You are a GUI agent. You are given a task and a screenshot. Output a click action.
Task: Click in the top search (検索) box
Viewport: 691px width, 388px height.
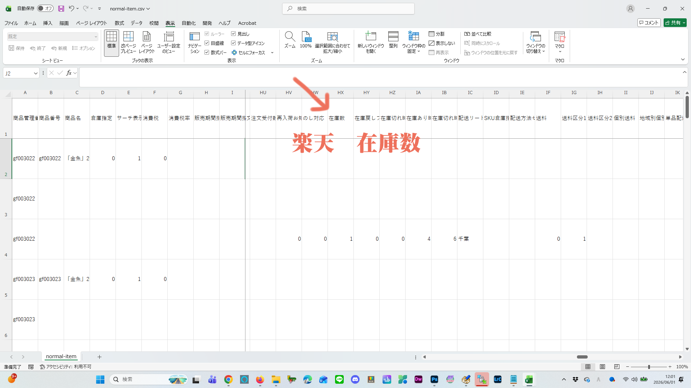pos(348,9)
